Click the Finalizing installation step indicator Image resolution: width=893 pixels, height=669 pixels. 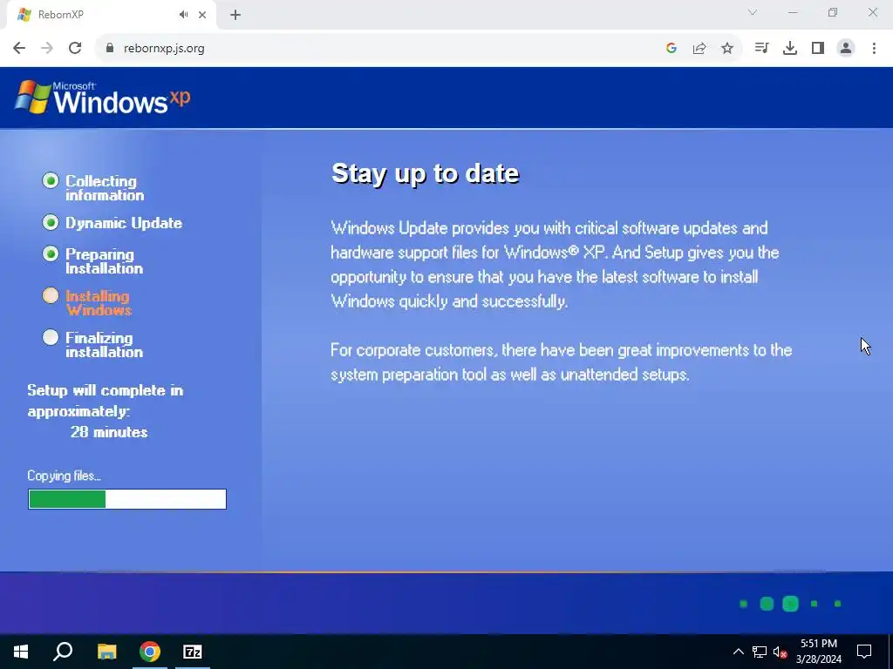pos(51,337)
